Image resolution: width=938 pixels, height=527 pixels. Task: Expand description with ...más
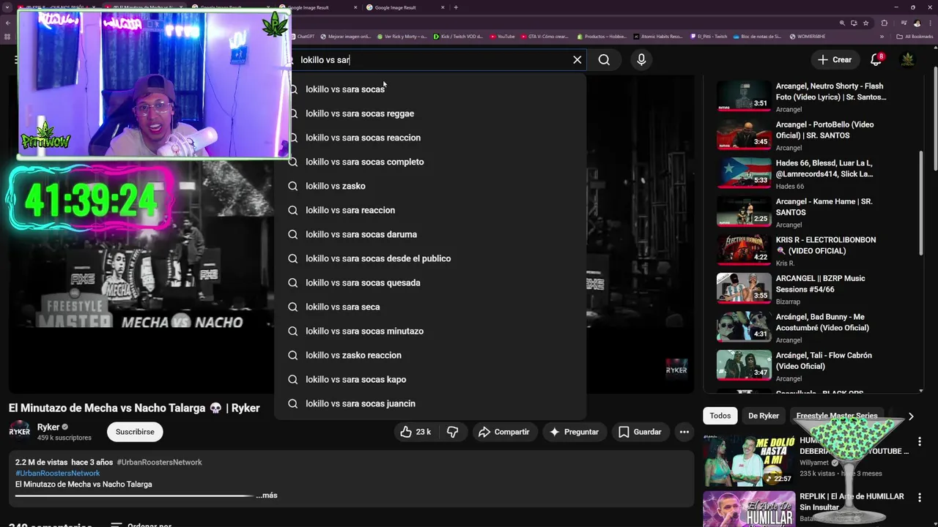(x=267, y=496)
